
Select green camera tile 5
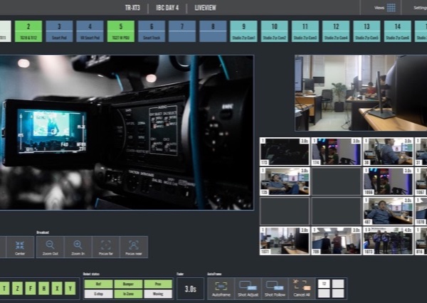click(x=121, y=31)
